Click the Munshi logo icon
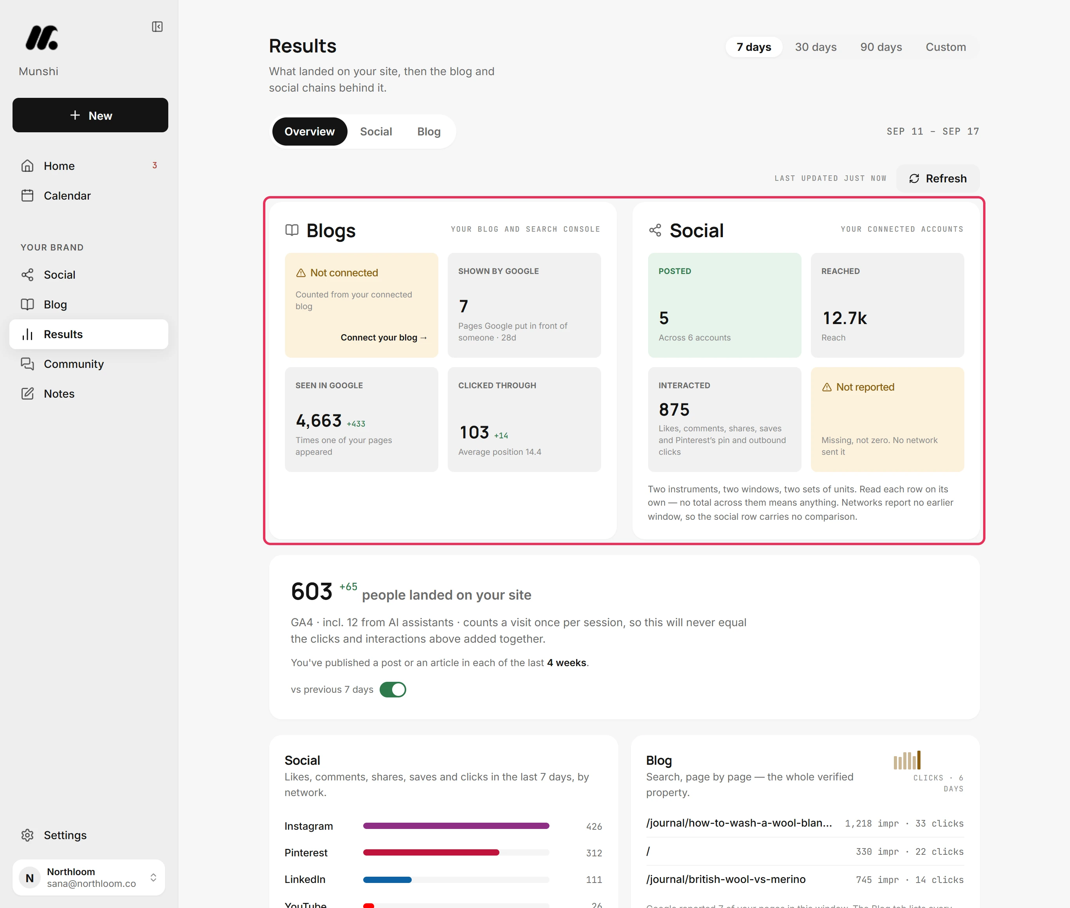 point(42,38)
